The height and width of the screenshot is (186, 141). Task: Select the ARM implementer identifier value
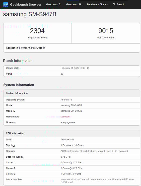click(x=94, y=151)
